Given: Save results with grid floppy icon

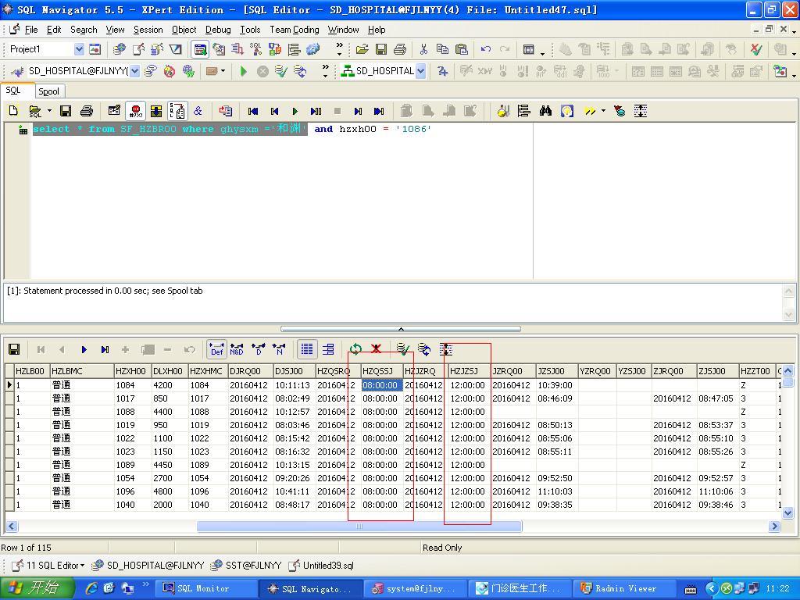Looking at the screenshot, I should (14, 349).
